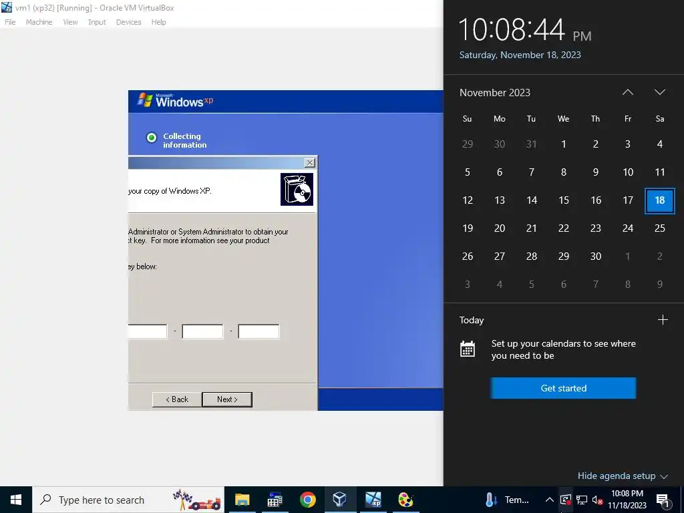Open the Devices menu

pyautogui.click(x=128, y=22)
